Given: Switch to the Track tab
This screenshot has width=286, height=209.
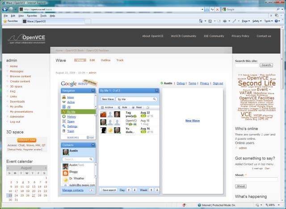Looking at the screenshot, I should point(120,60).
